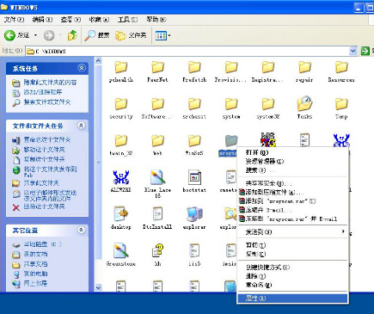Viewport: 374px width, 314px height.
Task: Go up one folder level
Action: pos(72,35)
